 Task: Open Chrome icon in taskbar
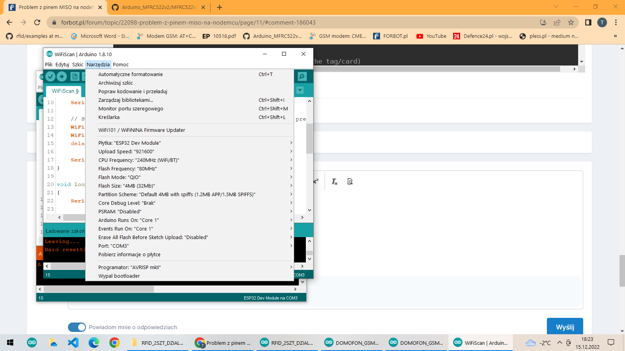pos(114,343)
